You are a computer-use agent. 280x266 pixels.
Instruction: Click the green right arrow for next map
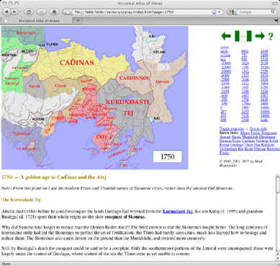(260, 36)
